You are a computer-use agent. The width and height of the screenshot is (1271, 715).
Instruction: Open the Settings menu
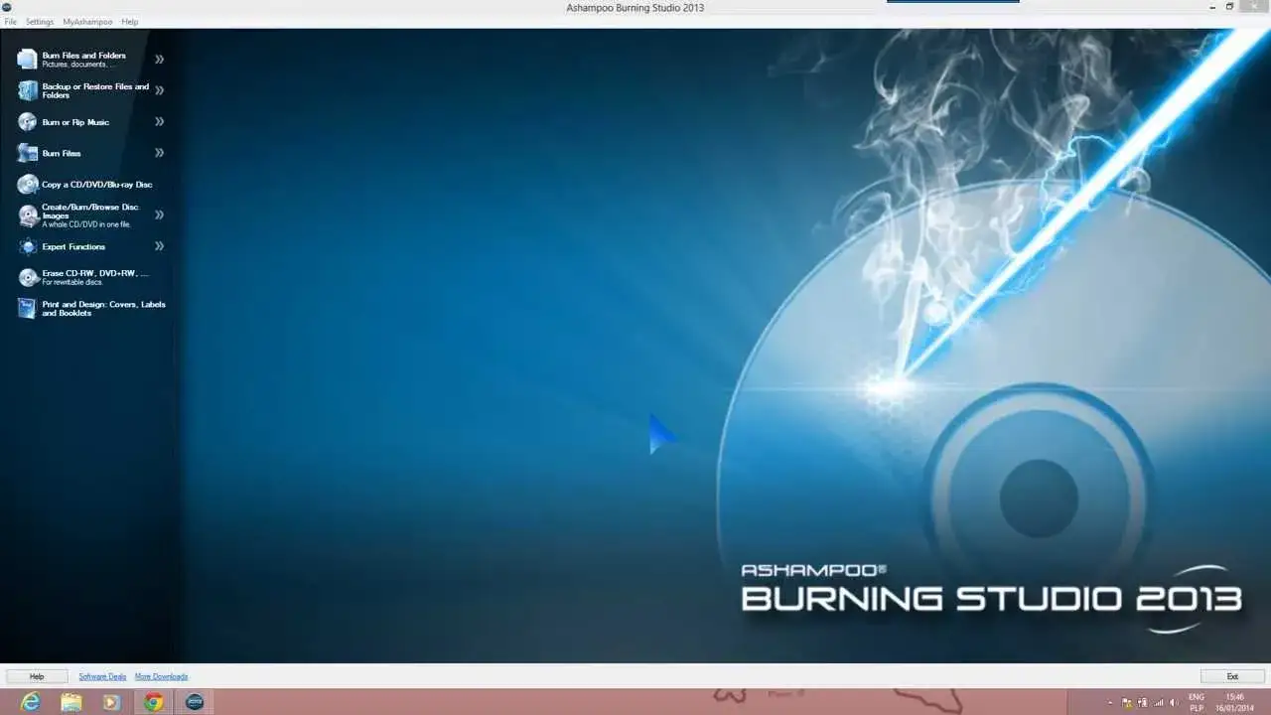[40, 22]
